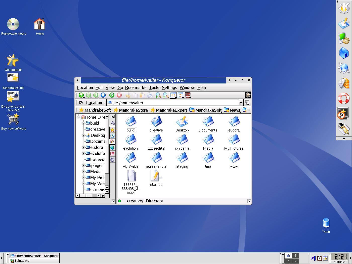Open the Bookmarks menu
The height and width of the screenshot is (264, 352).
[136, 87]
